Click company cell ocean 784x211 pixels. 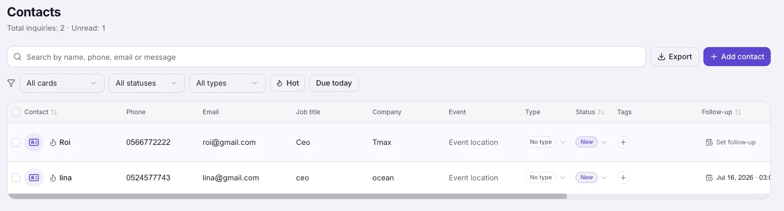point(383,178)
